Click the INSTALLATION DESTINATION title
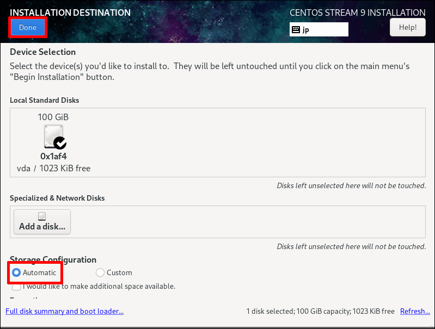The width and height of the screenshot is (435, 329). pos(70,13)
